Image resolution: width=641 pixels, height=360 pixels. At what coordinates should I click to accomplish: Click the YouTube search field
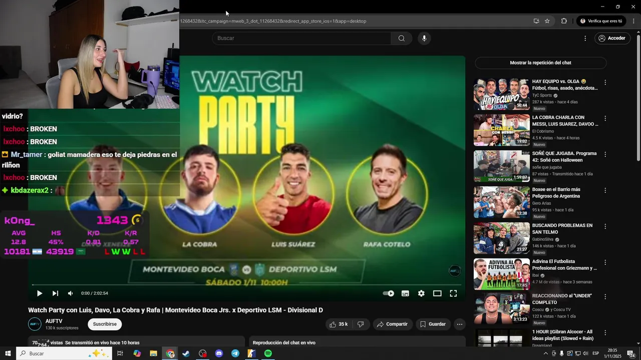[x=301, y=38]
